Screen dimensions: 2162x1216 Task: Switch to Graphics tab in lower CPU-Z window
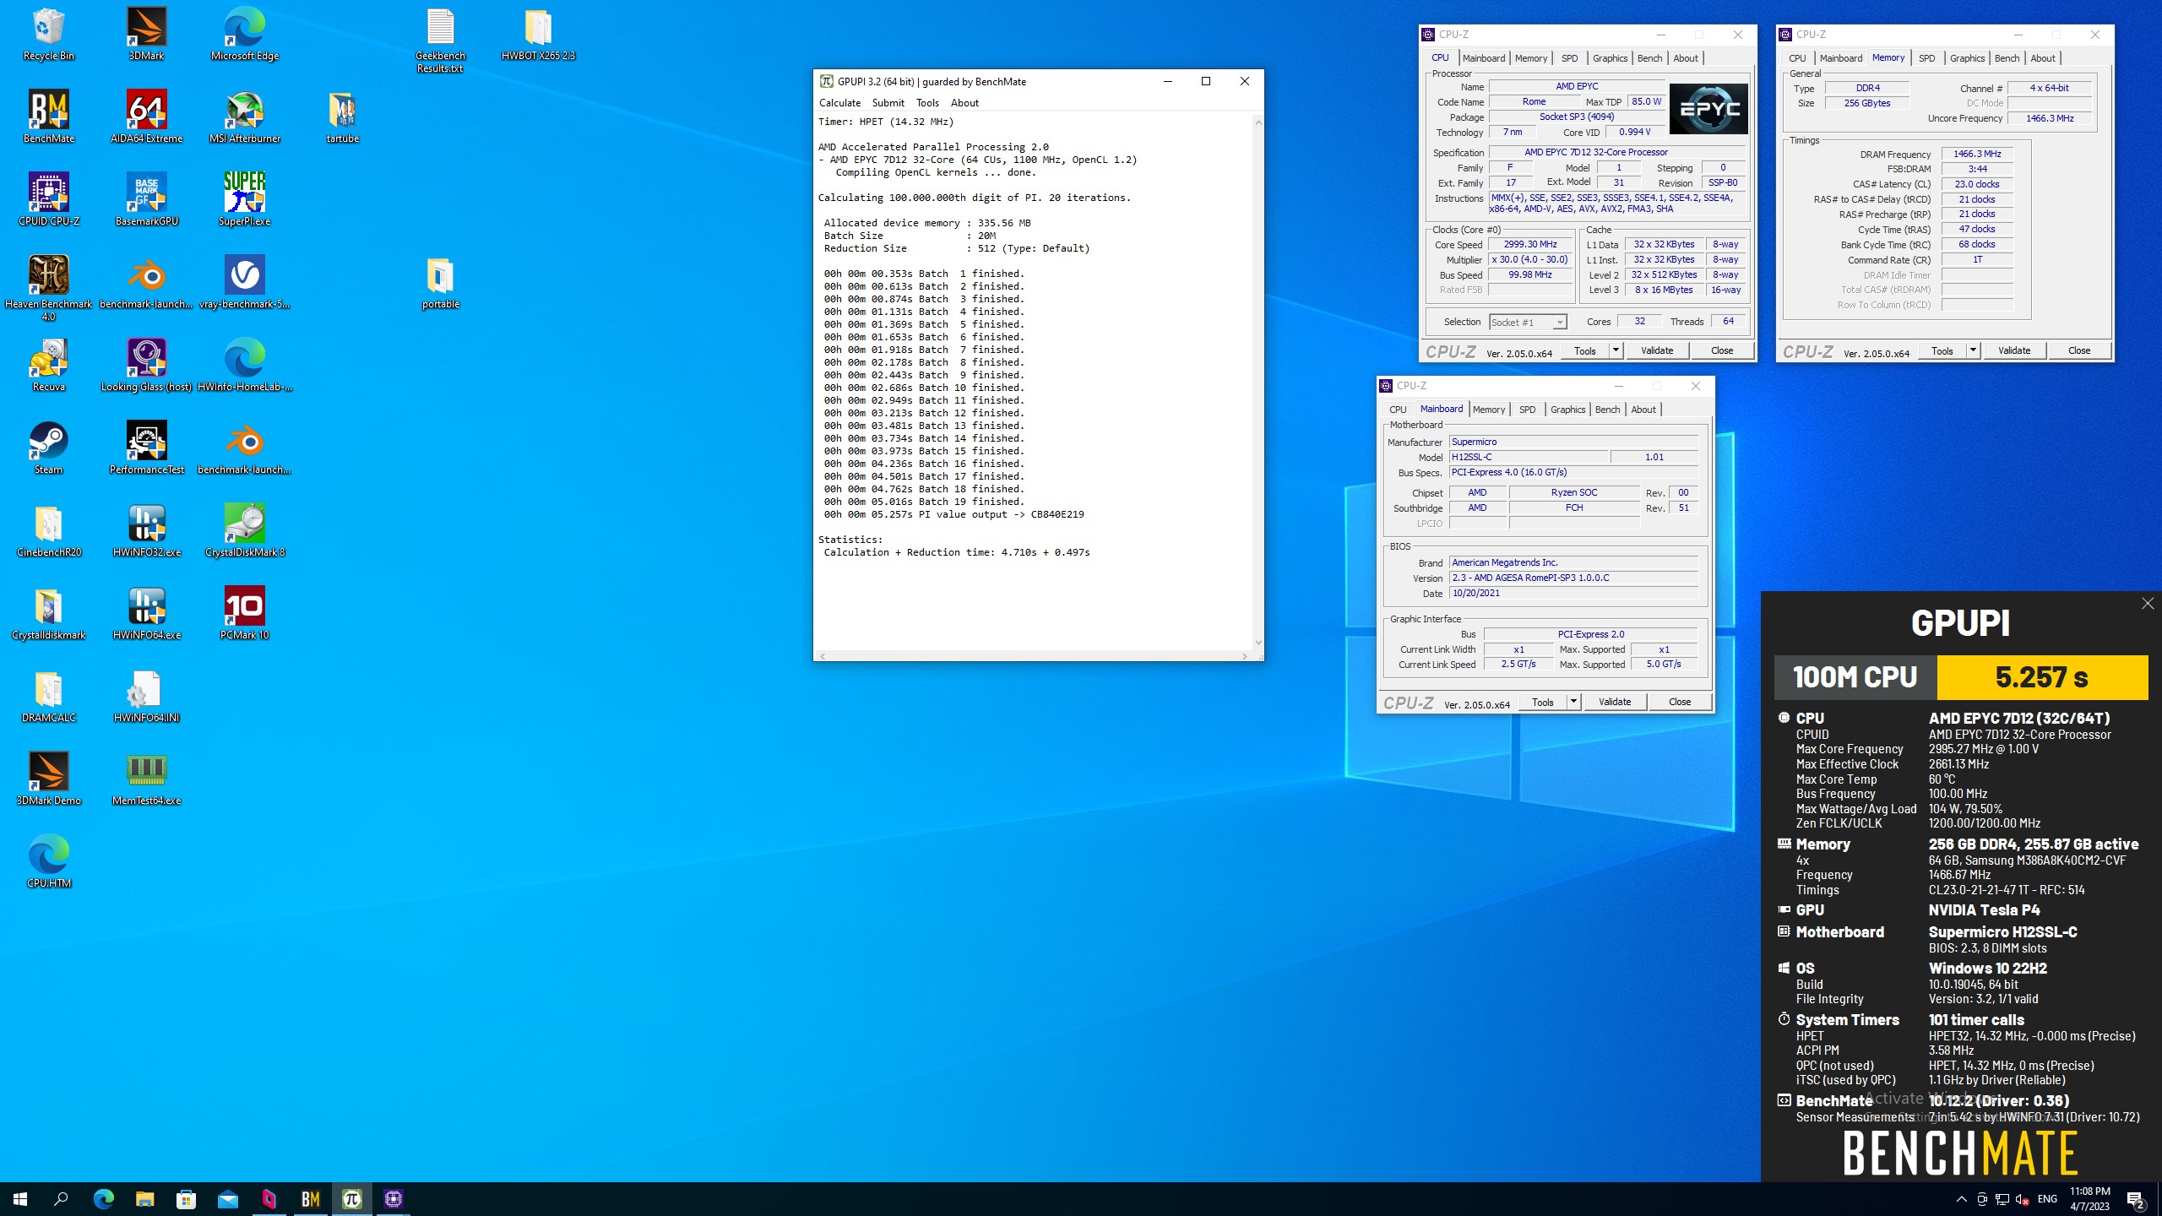tap(1567, 410)
